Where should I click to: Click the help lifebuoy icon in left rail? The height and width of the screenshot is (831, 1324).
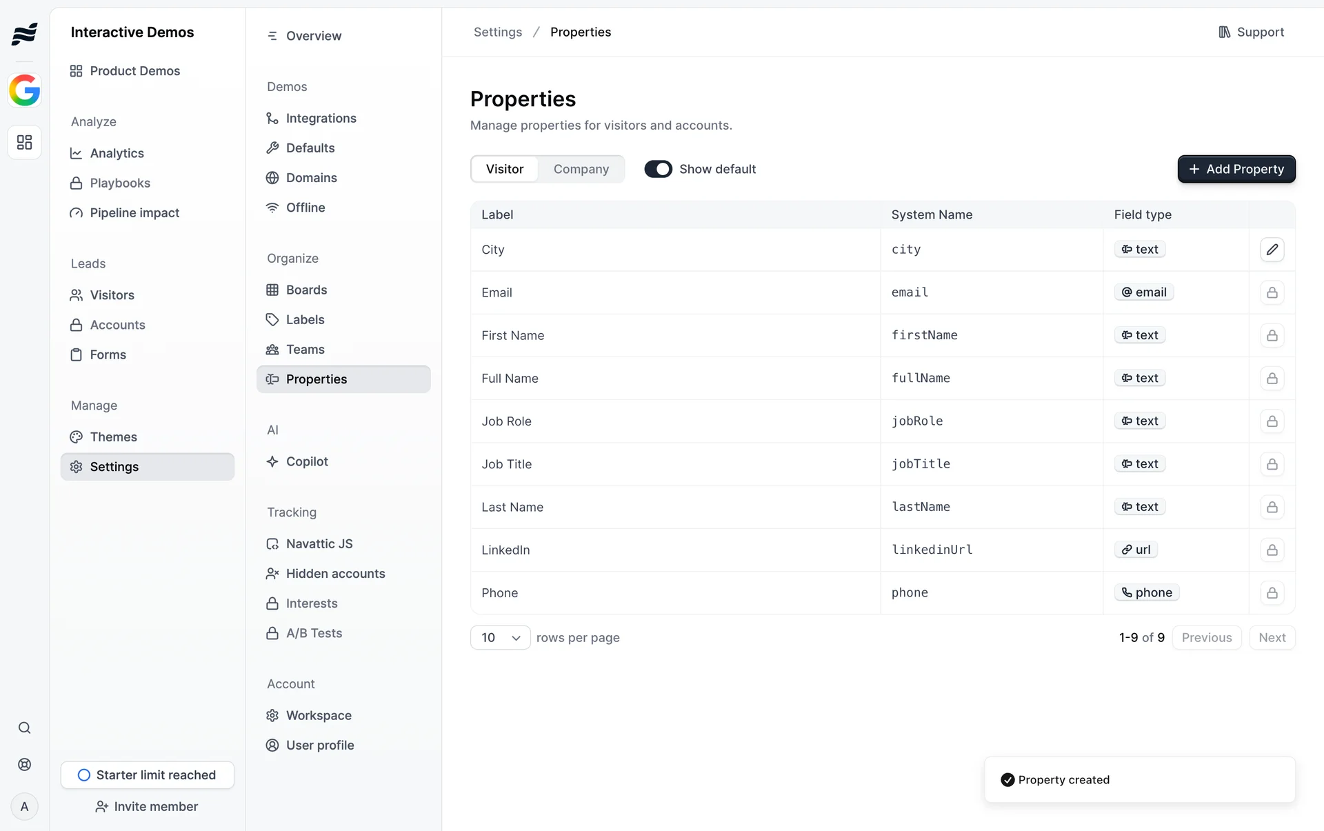pos(24,764)
